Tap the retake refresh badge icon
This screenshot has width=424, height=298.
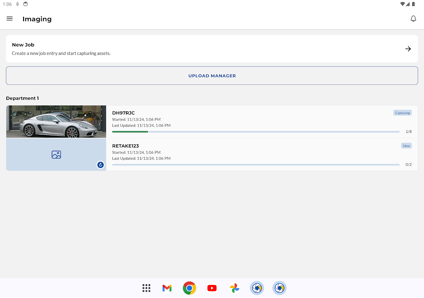click(100, 165)
